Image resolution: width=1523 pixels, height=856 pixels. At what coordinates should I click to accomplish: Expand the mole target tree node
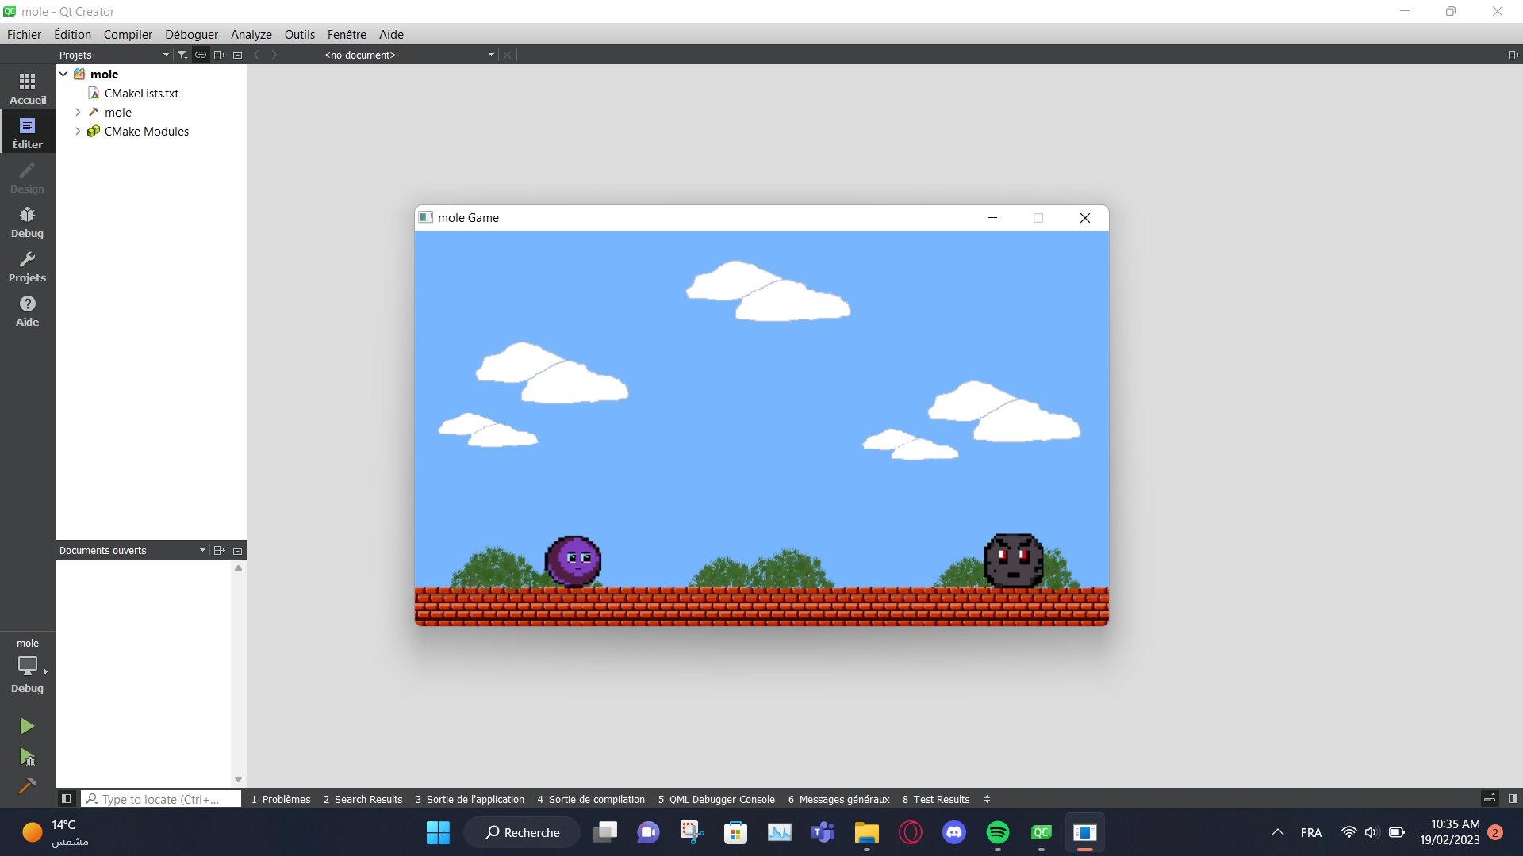(78, 113)
